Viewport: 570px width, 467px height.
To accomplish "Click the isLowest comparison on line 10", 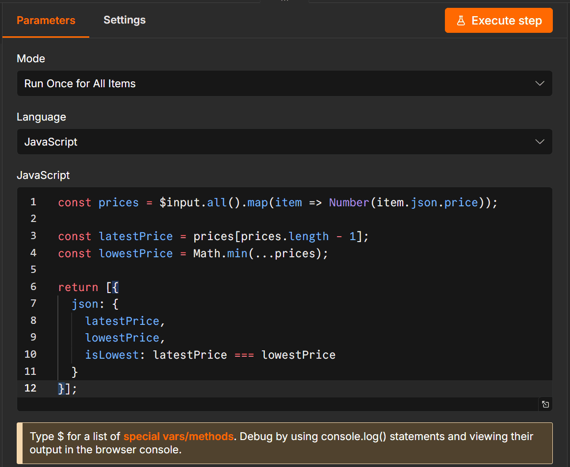I will click(x=210, y=355).
